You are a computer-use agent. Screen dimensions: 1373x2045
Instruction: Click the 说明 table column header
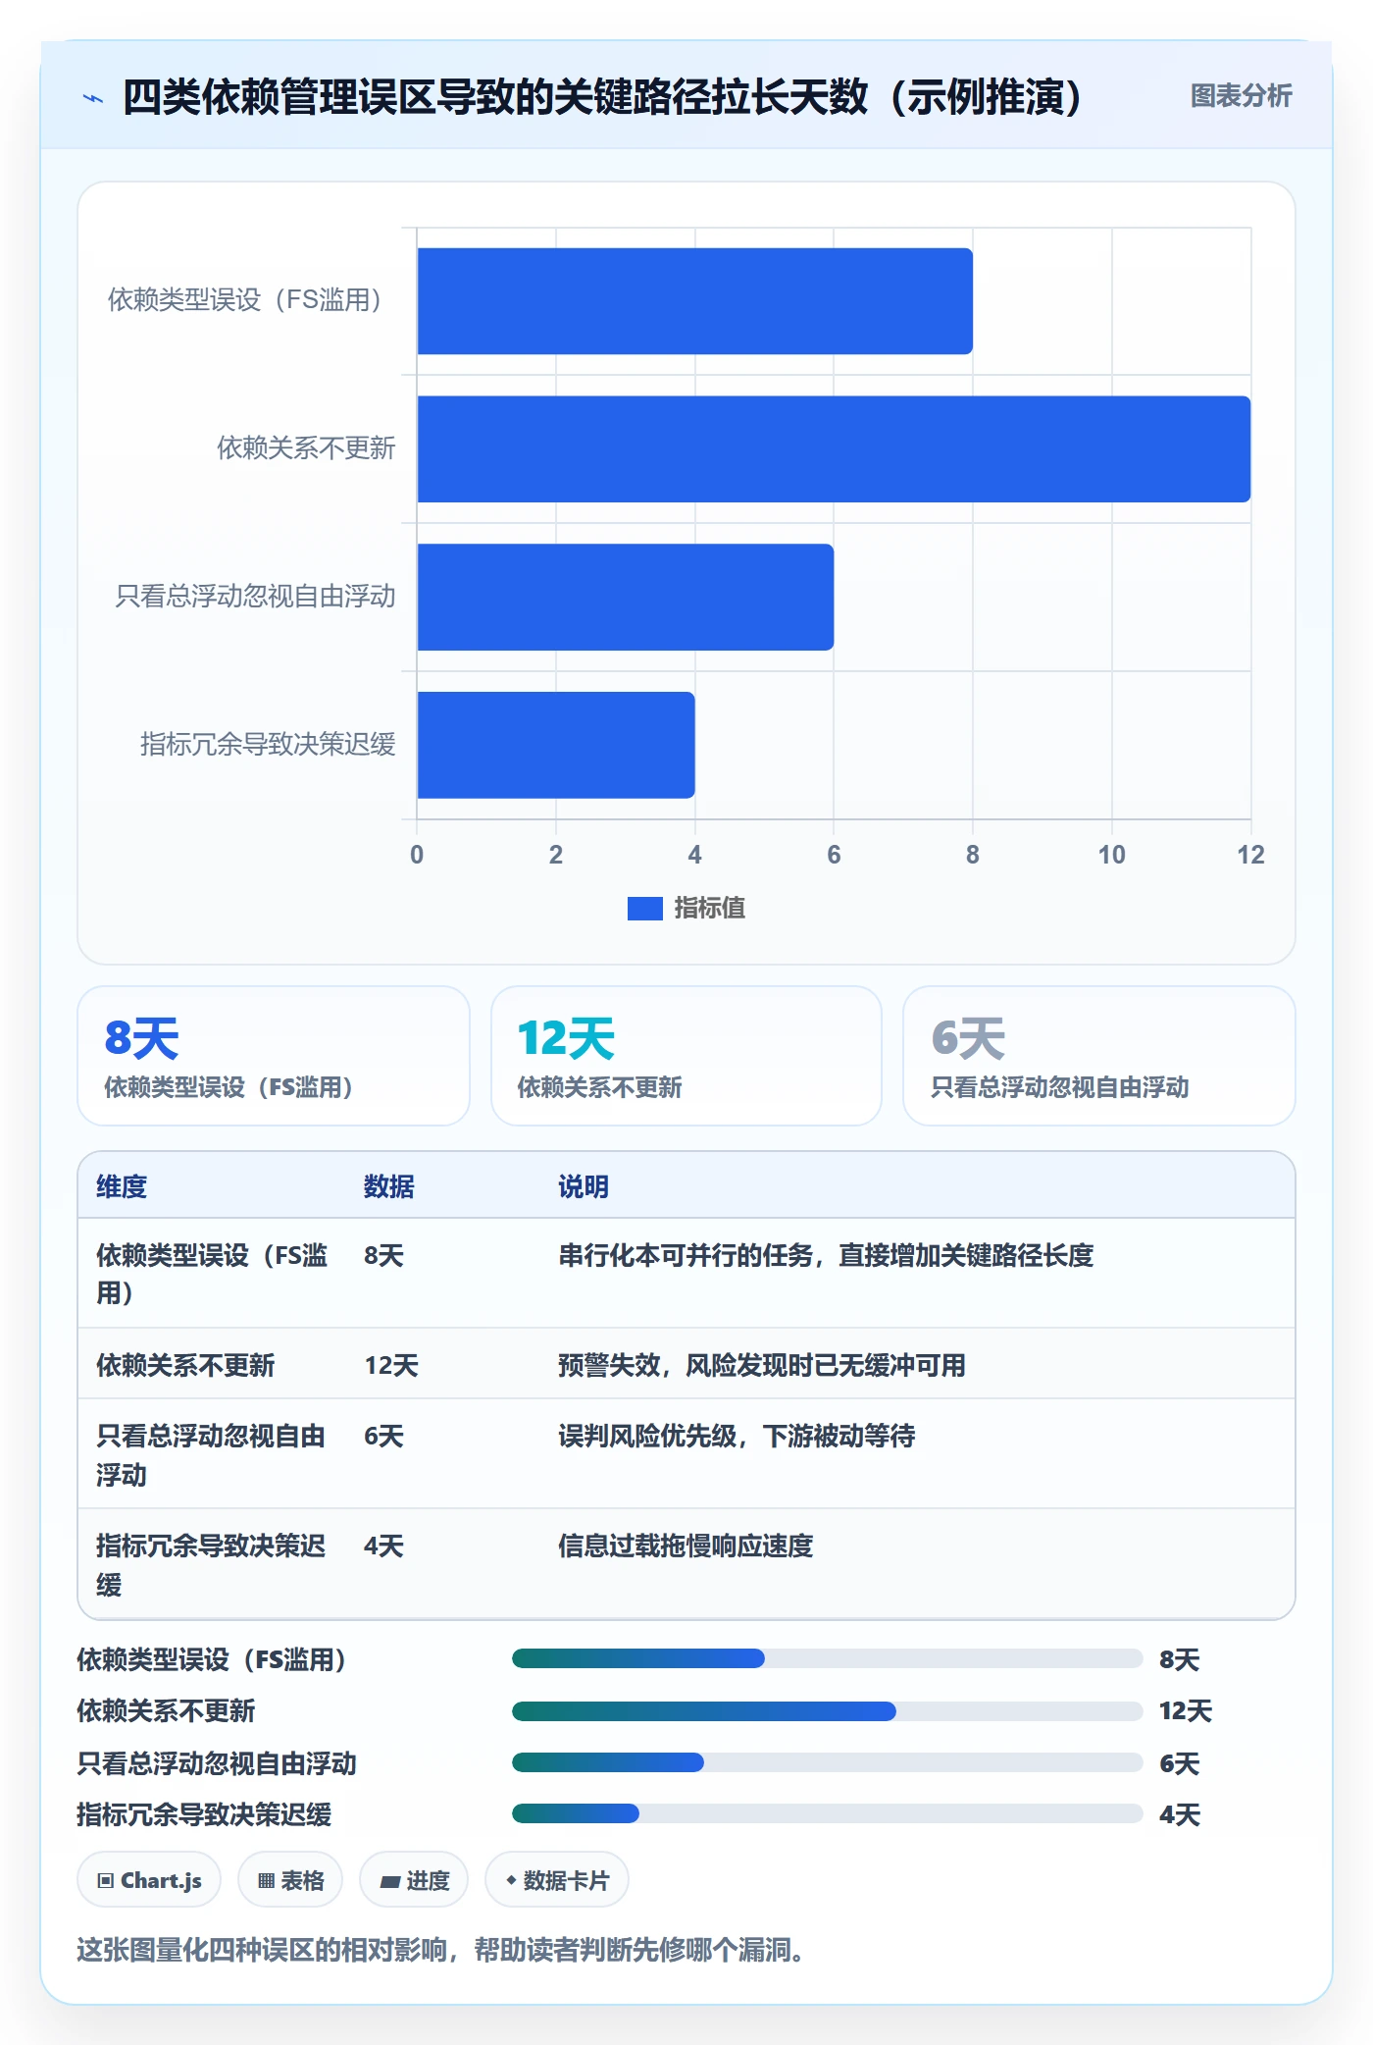pyautogui.click(x=584, y=1187)
